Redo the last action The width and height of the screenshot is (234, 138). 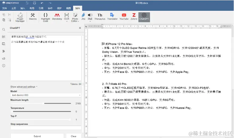tap(50, 3)
